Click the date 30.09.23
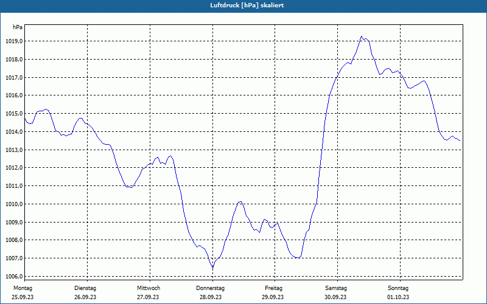This screenshot has height=304, width=487. 336,297
